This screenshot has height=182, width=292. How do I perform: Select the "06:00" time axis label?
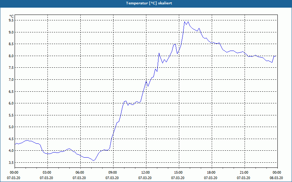pyautogui.click(x=79, y=173)
